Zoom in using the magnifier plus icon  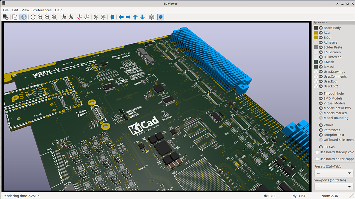(40, 17)
